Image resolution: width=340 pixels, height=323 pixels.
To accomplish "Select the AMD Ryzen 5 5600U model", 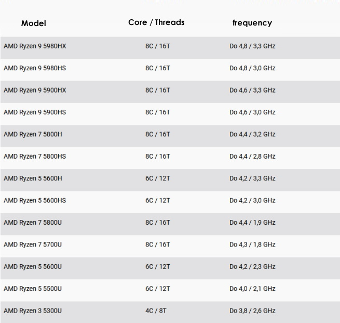I will point(33,266).
